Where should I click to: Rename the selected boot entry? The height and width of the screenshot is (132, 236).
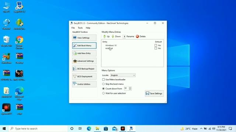pyautogui.click(x=128, y=36)
